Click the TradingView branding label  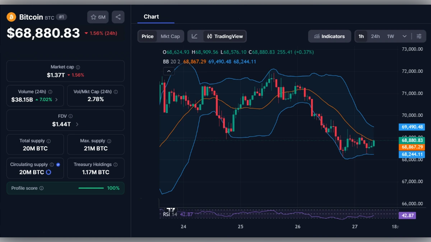click(171, 209)
